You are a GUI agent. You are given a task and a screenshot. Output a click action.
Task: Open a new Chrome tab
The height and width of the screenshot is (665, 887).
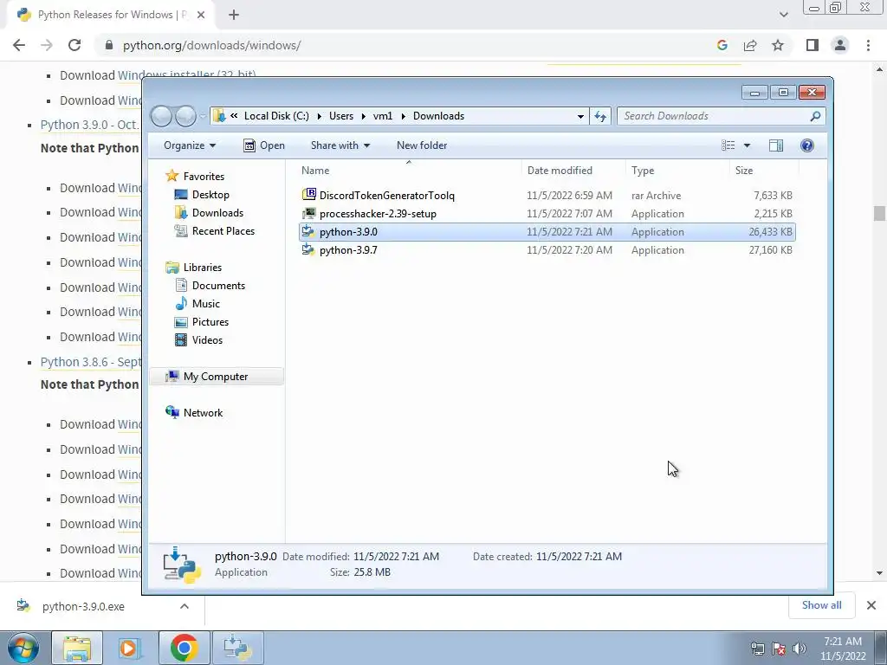tap(234, 15)
